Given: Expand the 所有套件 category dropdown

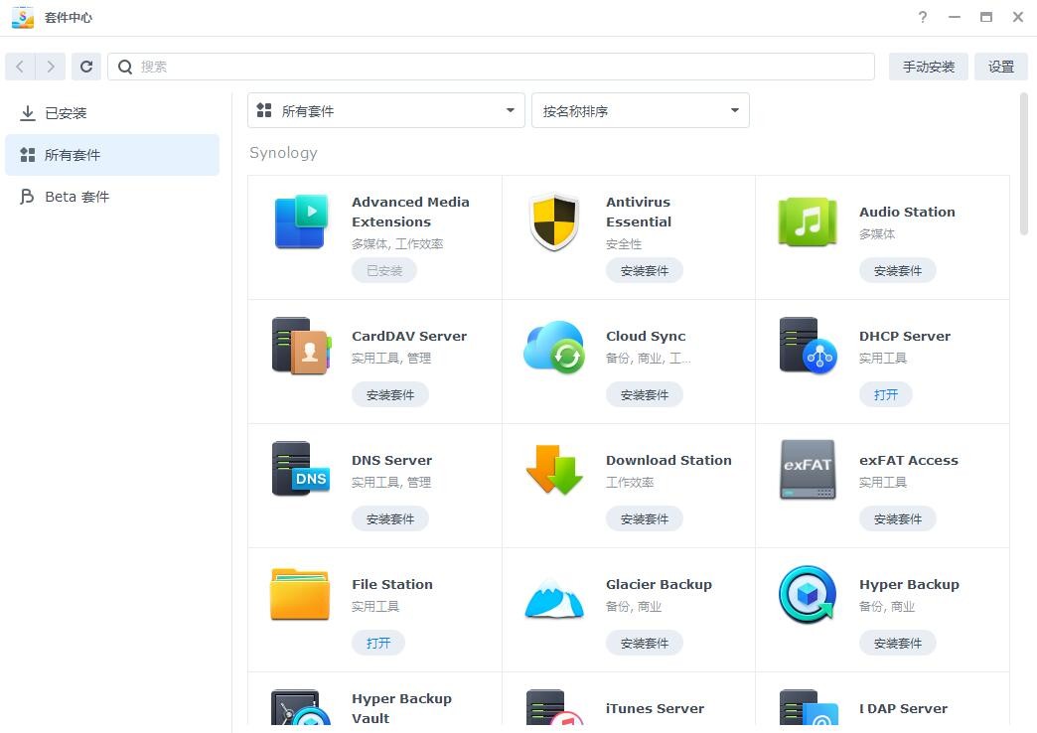Looking at the screenshot, I should pyautogui.click(x=385, y=111).
